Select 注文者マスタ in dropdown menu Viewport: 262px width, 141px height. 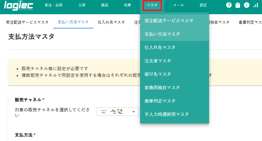pyautogui.click(x=175, y=61)
